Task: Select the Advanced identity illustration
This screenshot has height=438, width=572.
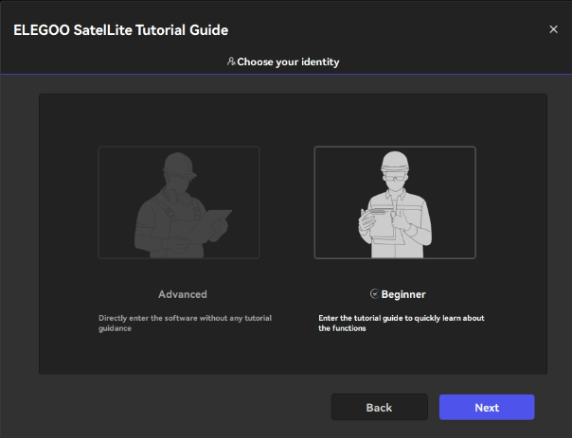Action: [x=179, y=202]
